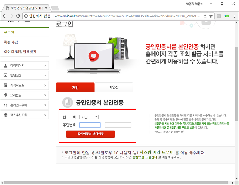
Task: Open 회원가입 in the left sidebar
Action: 11,42
